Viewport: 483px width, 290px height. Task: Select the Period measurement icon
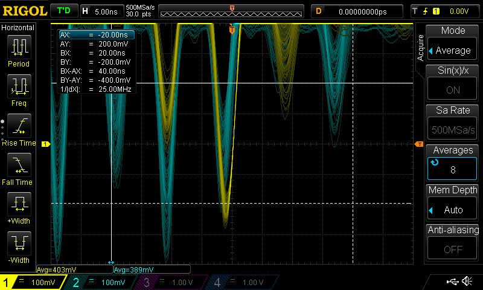point(19,47)
